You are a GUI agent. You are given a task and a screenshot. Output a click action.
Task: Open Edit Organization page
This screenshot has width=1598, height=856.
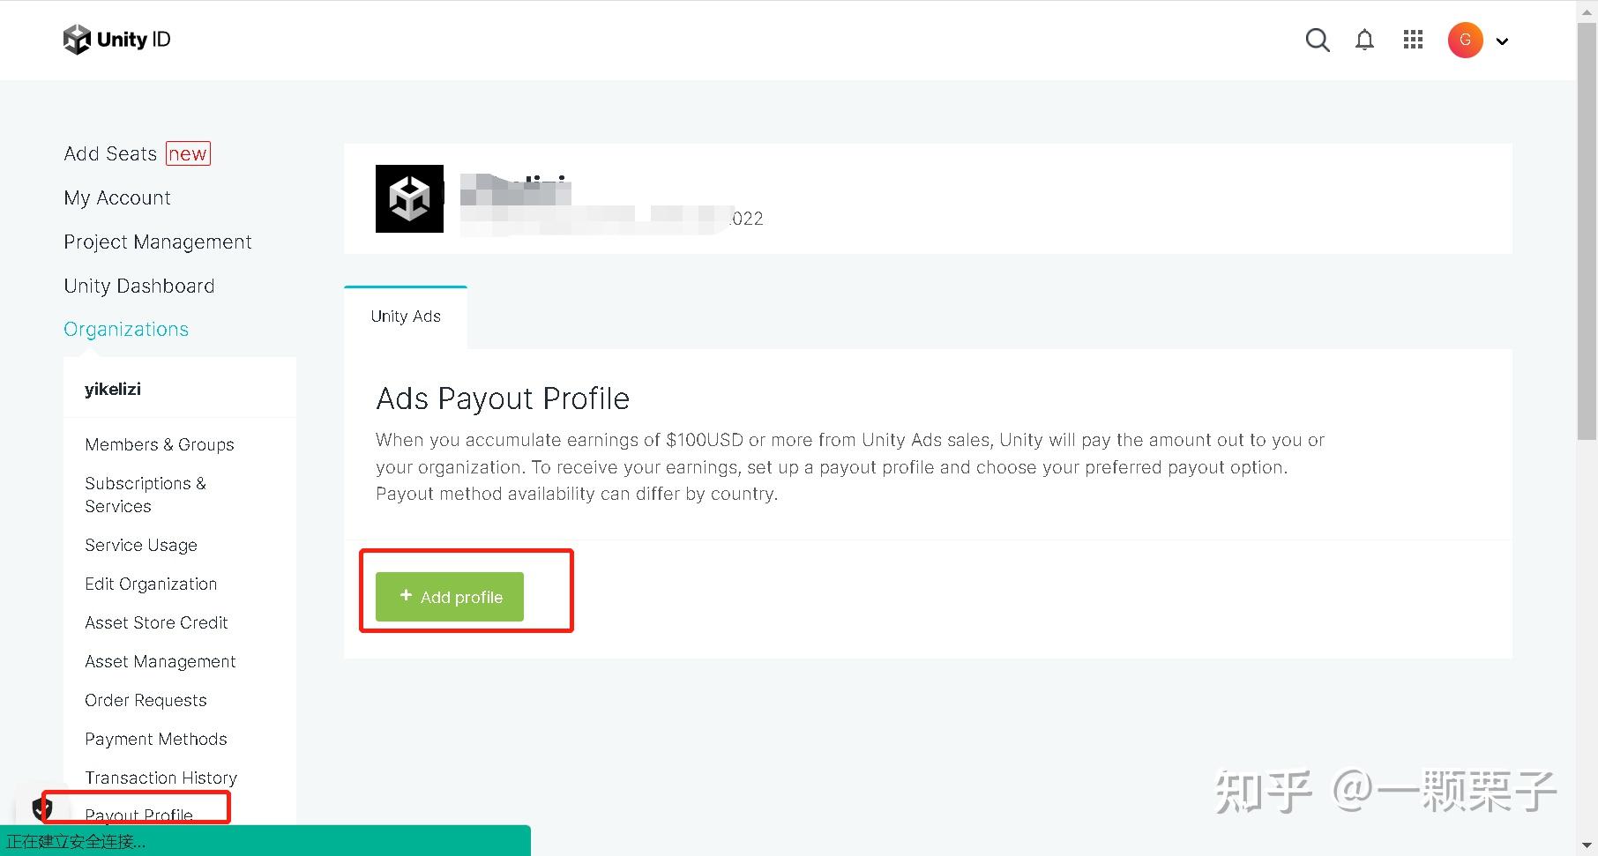(151, 584)
